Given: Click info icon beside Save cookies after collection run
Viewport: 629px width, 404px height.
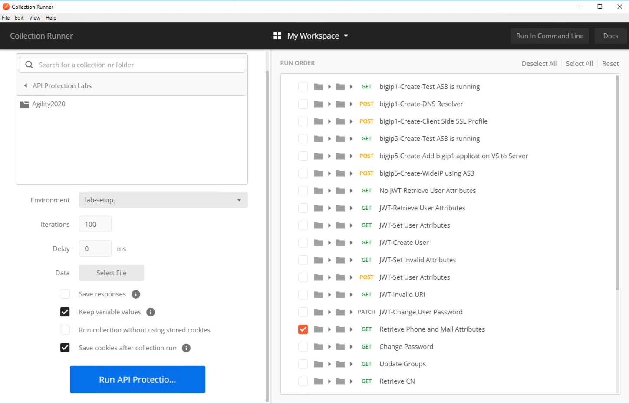Looking at the screenshot, I should click(186, 348).
